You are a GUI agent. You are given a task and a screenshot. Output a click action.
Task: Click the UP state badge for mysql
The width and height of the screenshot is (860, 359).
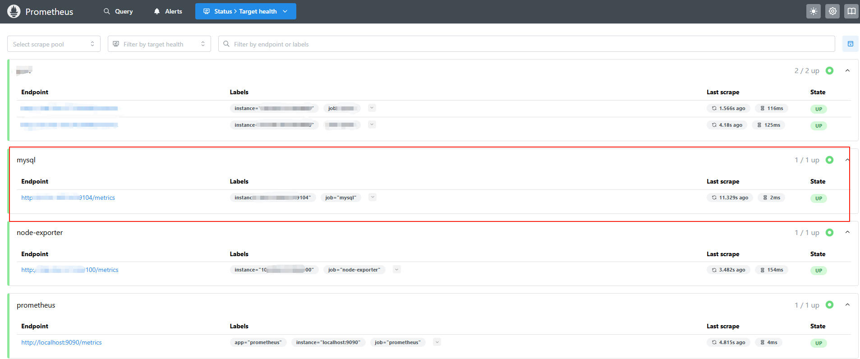click(819, 198)
